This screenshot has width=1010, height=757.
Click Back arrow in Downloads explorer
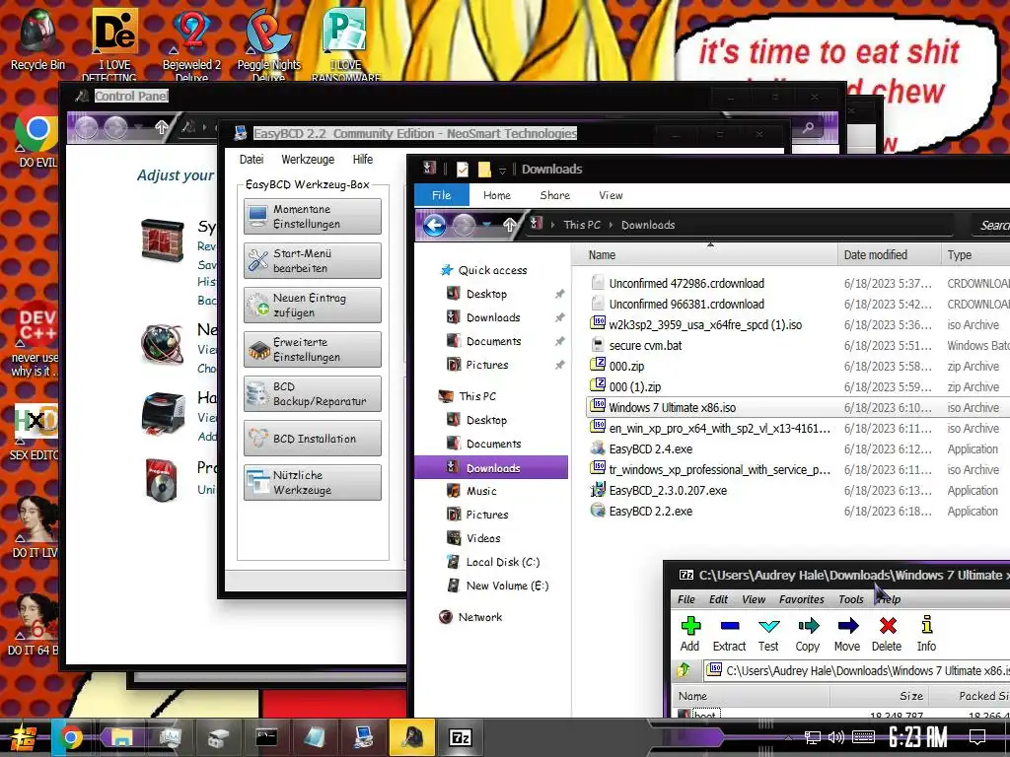435,226
